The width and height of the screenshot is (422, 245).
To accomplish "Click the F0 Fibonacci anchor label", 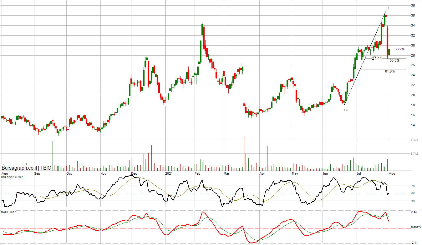I will [x=346, y=110].
